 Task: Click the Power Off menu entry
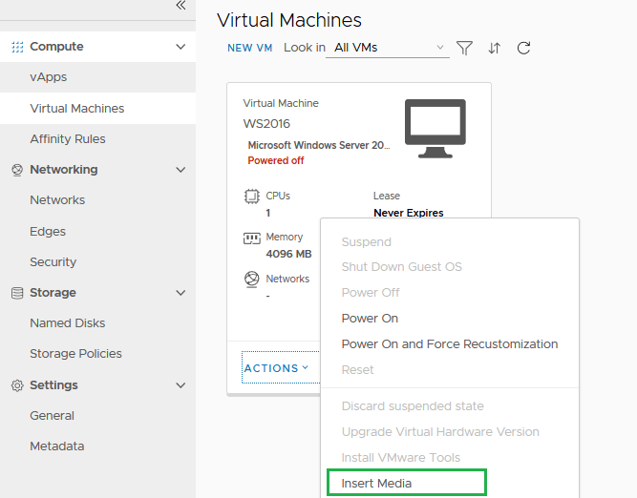[371, 292]
